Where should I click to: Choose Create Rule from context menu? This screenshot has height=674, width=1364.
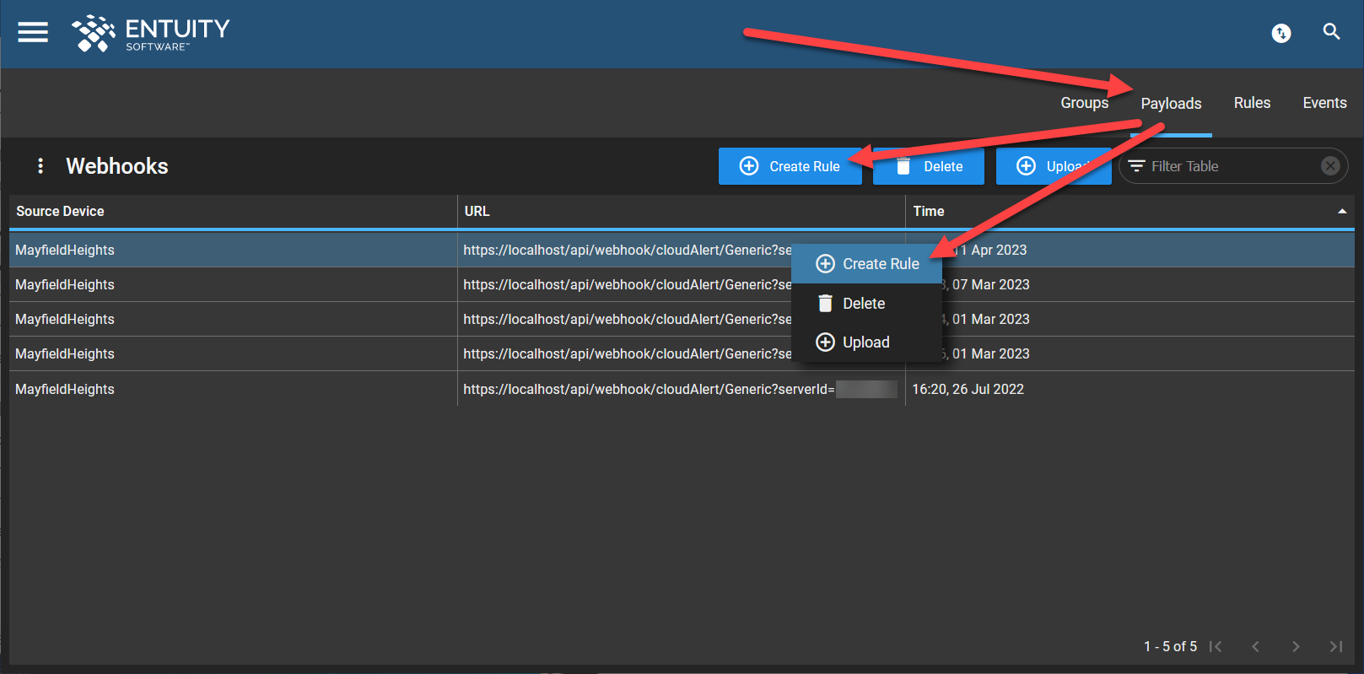(x=867, y=264)
